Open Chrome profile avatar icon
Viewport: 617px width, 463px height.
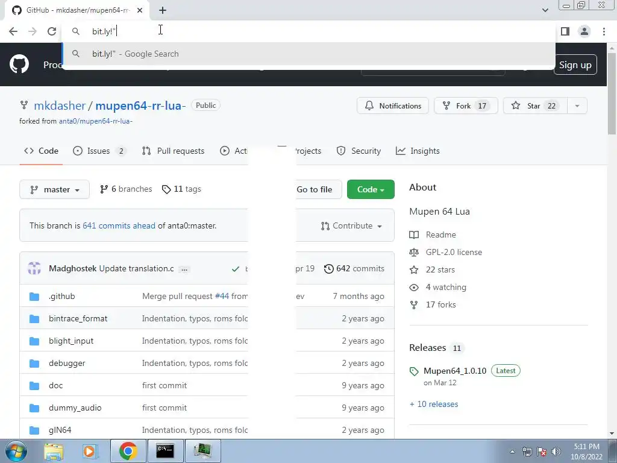[x=584, y=31]
